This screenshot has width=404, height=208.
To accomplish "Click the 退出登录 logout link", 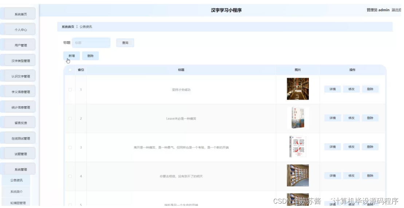I will click(396, 10).
